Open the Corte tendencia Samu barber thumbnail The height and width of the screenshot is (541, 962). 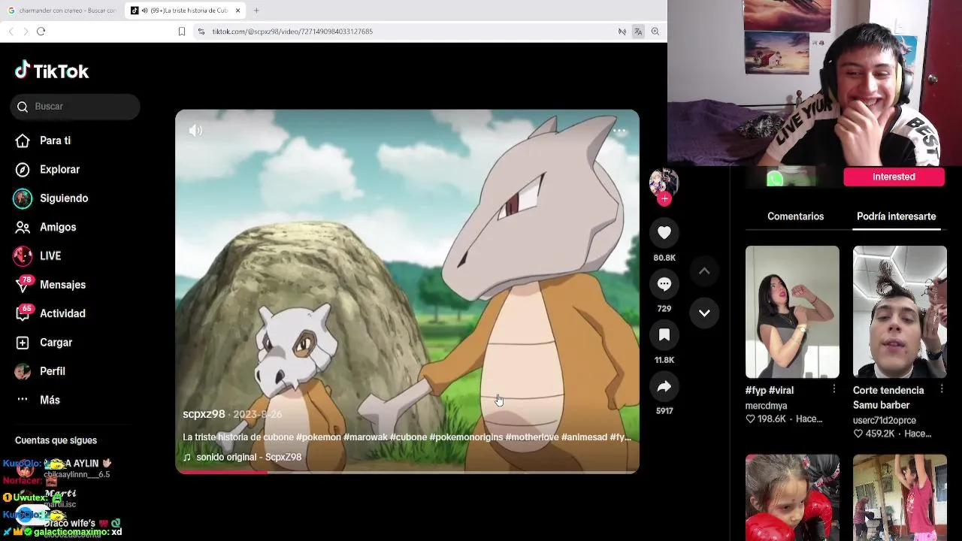[900, 312]
